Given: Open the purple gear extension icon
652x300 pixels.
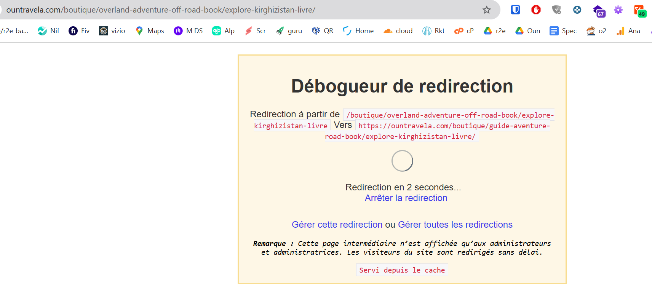Looking at the screenshot, I should pyautogui.click(x=618, y=10).
